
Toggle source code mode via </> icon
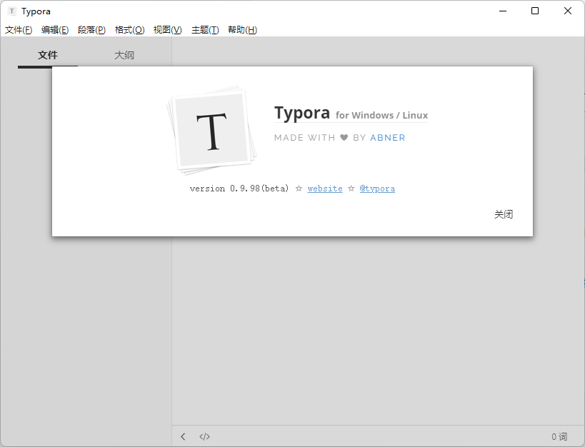(204, 436)
